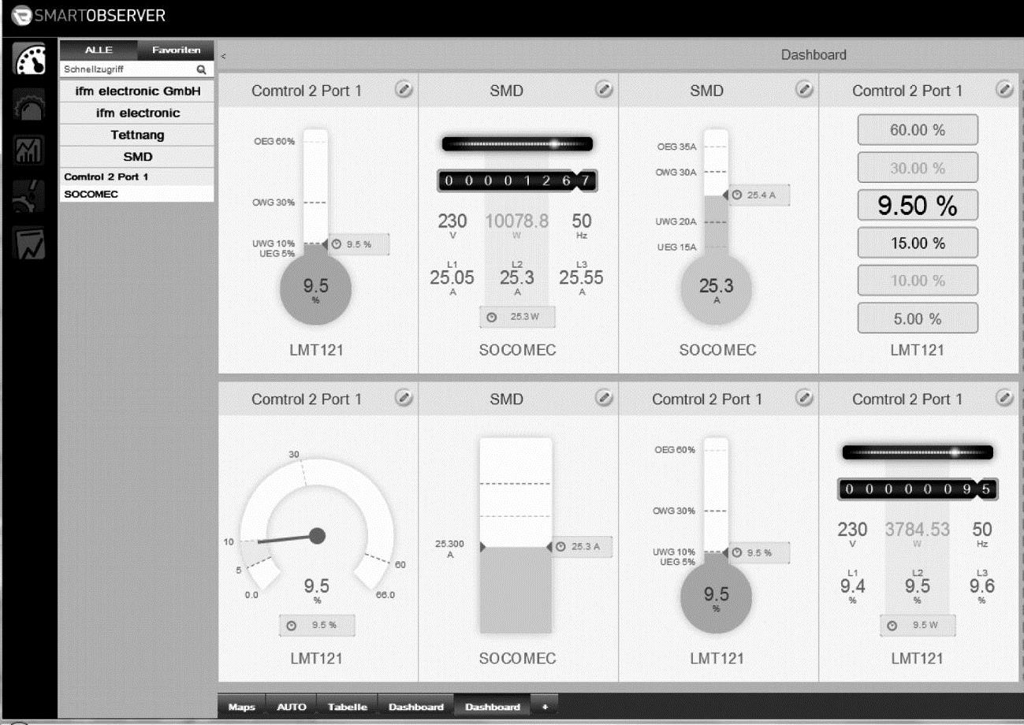Click the 3784.53 W power reading
This screenshot has width=1024, height=725.
point(918,533)
